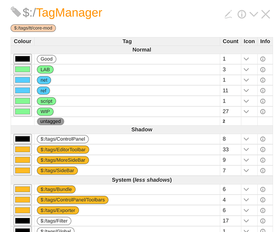Open colour swatch for $:/tags/Filter
This screenshot has height=232, width=280.
(23, 221)
